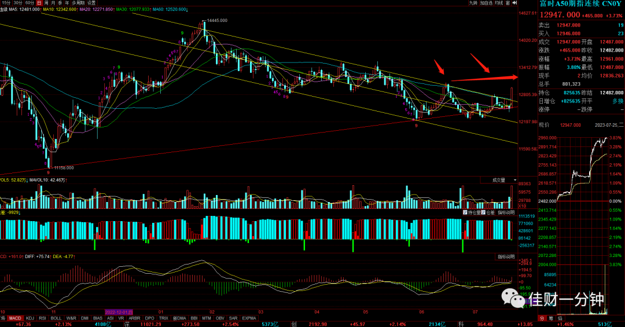Image resolution: width=625 pixels, height=327 pixels.
Task: Click the MAVOL10 volume label
Action: pos(48,180)
